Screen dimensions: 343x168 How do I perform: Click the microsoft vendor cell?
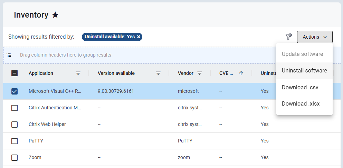pos(188,91)
